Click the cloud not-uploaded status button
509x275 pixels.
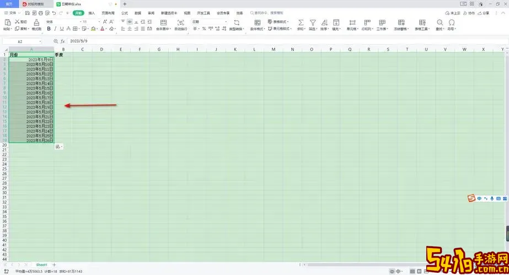(453, 13)
